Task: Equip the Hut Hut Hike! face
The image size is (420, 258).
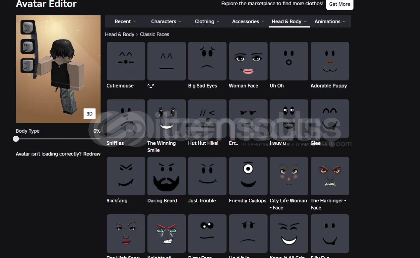Action: pyautogui.click(x=207, y=119)
